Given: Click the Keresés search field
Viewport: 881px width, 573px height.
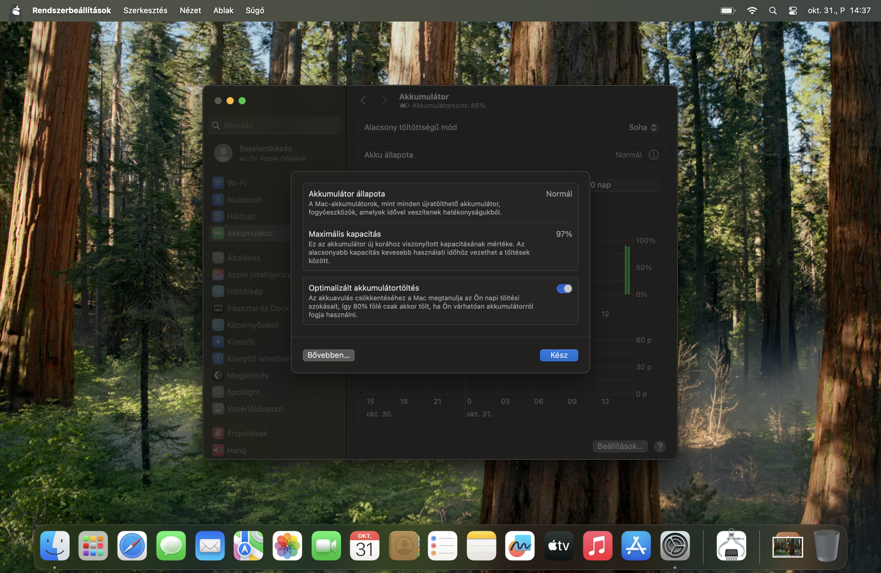Looking at the screenshot, I should coord(273,125).
